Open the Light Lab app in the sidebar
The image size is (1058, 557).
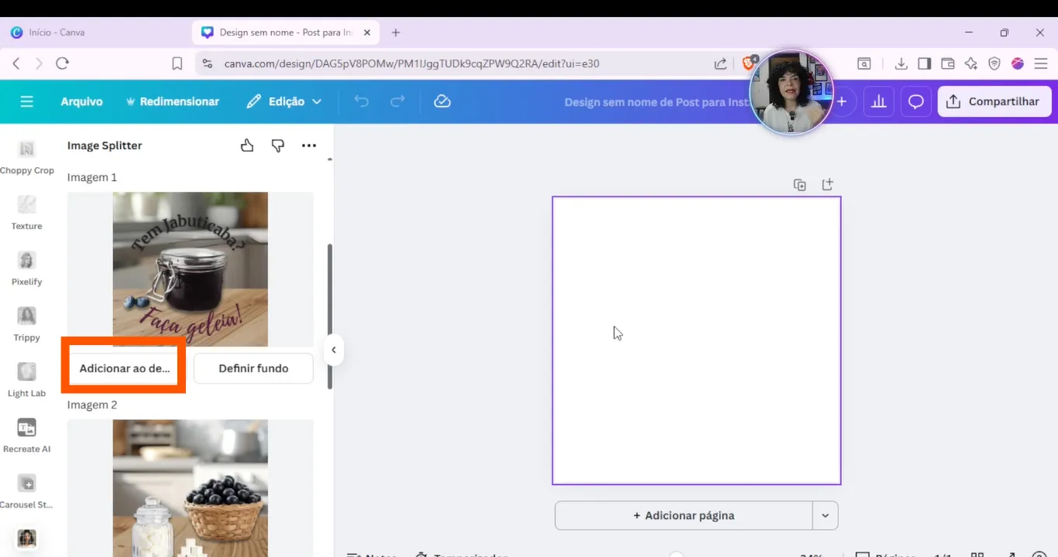click(x=26, y=379)
